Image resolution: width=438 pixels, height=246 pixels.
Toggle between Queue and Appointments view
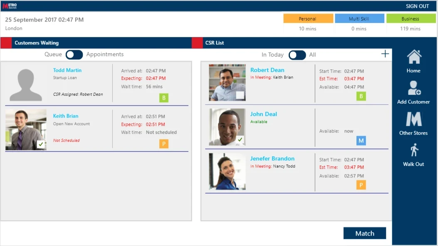(74, 54)
